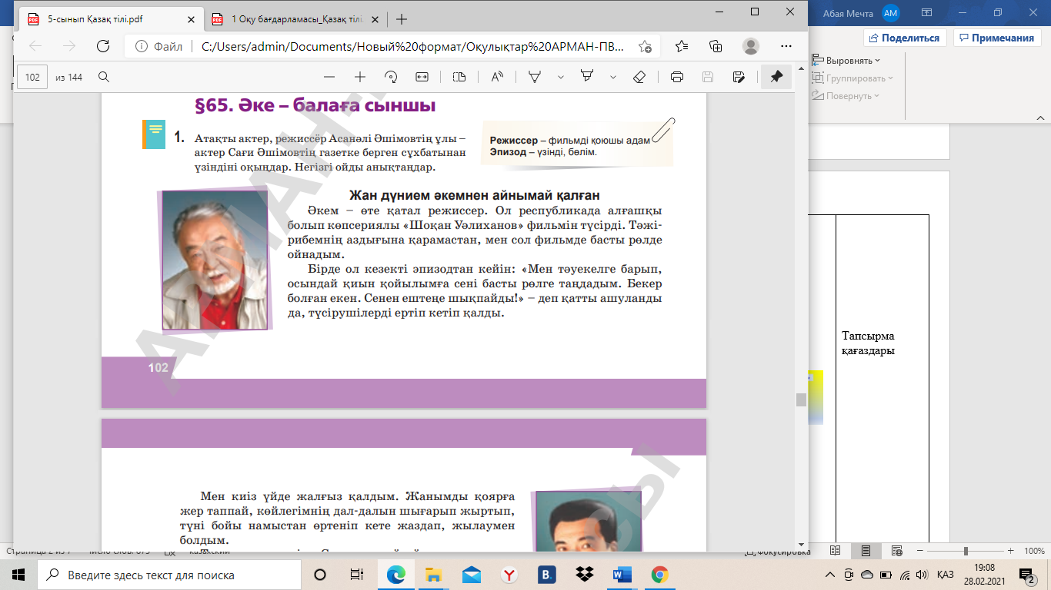Open Task View on the taskbar

356,575
